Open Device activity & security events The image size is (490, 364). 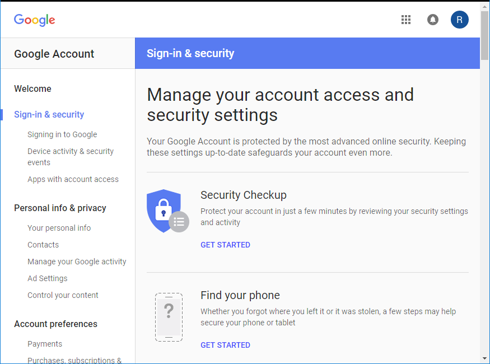click(71, 157)
